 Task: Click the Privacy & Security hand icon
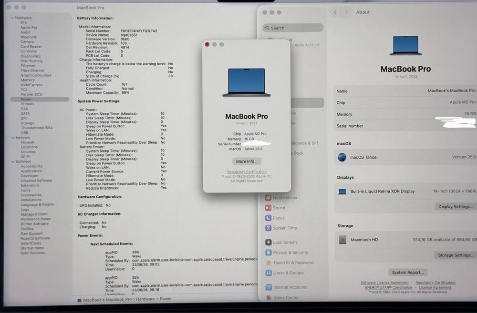(268, 252)
